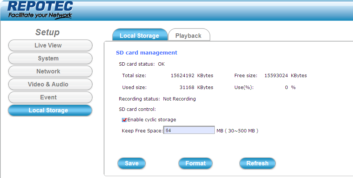Switch to the Playback tab

[x=188, y=36]
